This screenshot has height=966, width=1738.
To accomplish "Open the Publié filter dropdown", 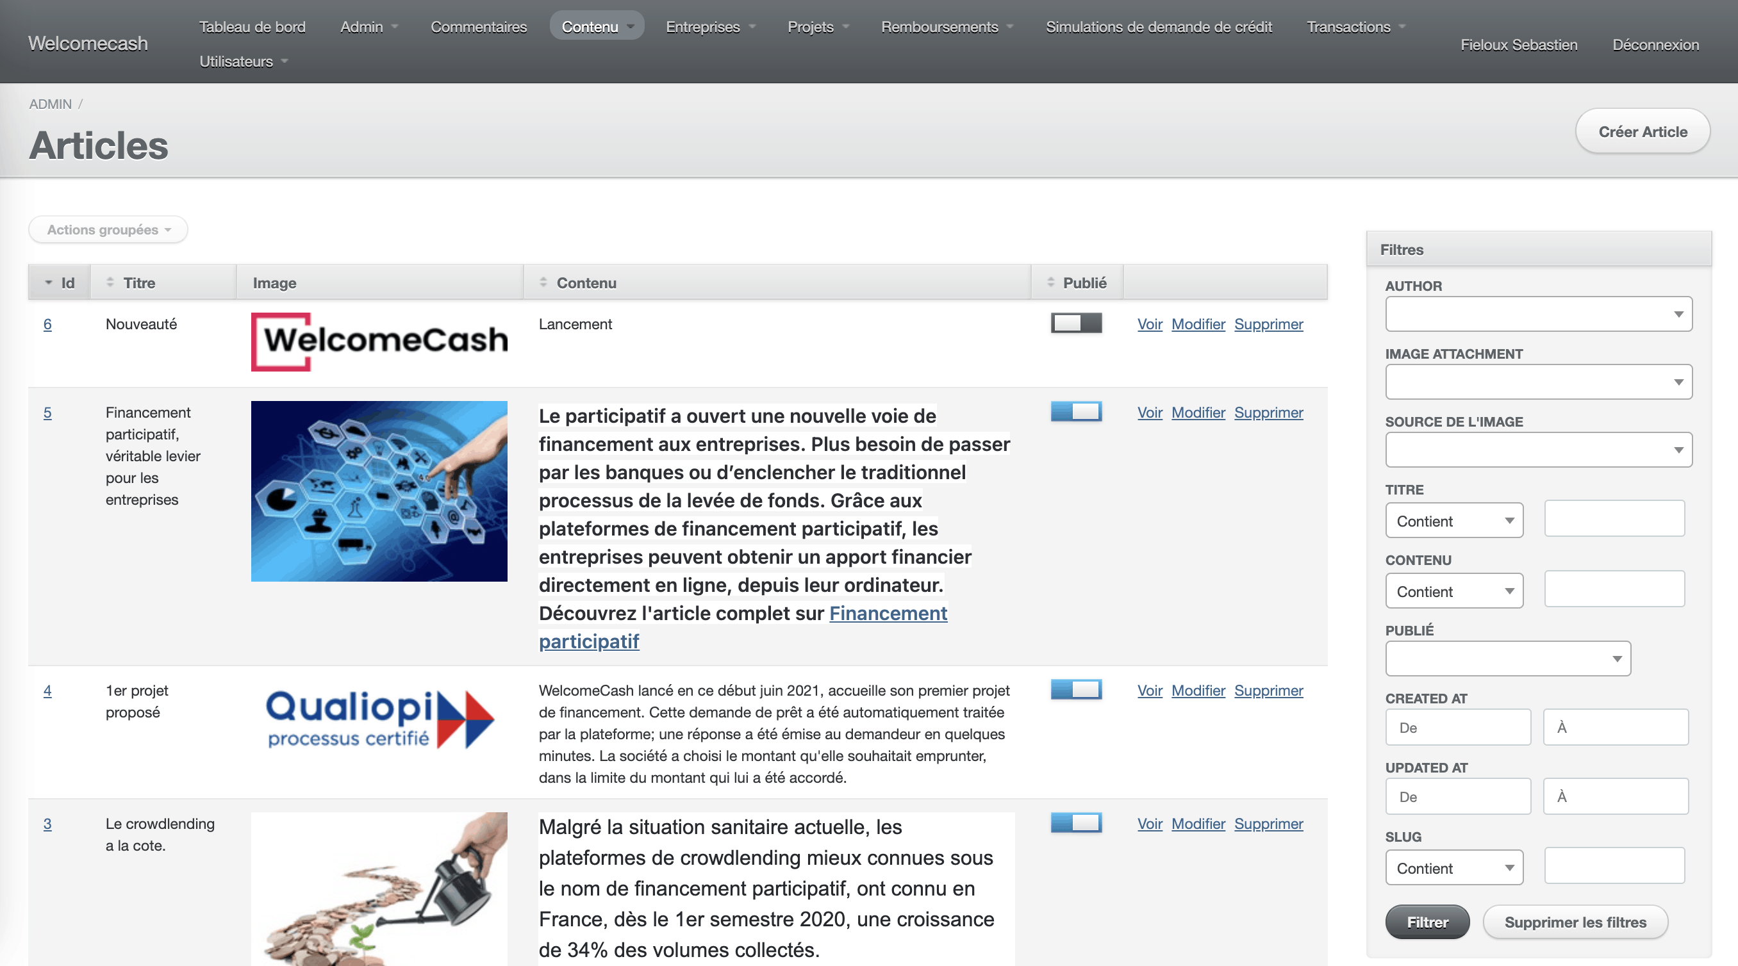I will (1508, 659).
